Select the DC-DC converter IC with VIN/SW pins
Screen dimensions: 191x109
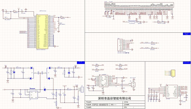(33, 95)
